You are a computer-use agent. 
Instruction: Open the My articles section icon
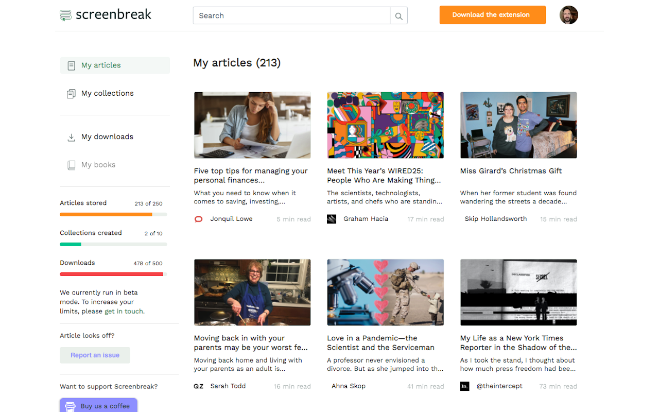tap(71, 65)
